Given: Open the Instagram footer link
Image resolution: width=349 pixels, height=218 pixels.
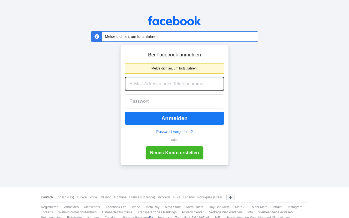Looking at the screenshot, I should pyautogui.click(x=295, y=207).
